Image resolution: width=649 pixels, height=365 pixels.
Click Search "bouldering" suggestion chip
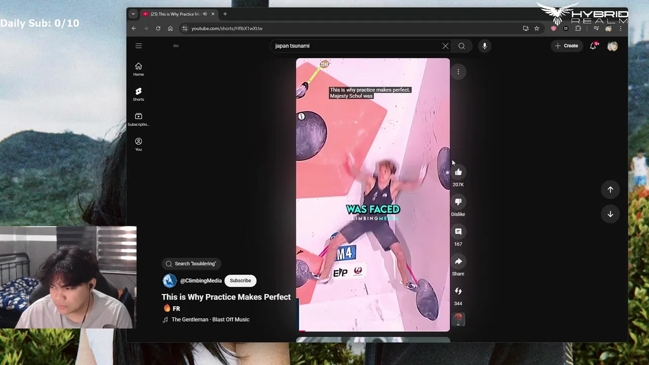pyautogui.click(x=191, y=264)
